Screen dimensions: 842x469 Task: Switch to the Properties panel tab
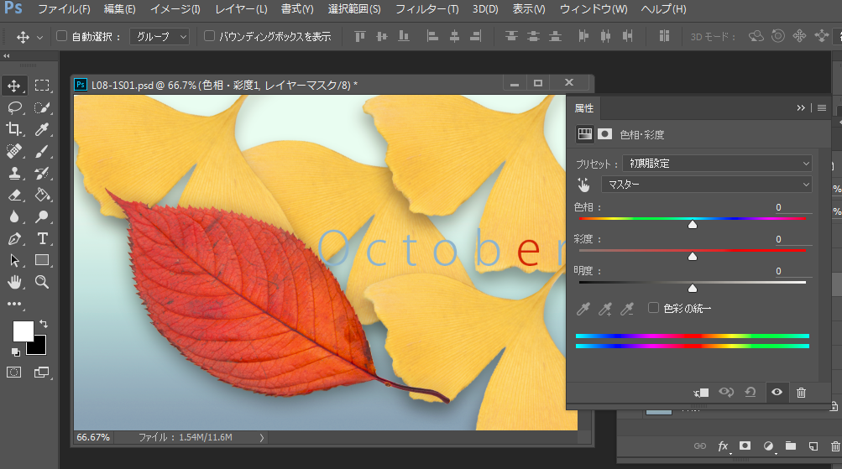pyautogui.click(x=584, y=108)
